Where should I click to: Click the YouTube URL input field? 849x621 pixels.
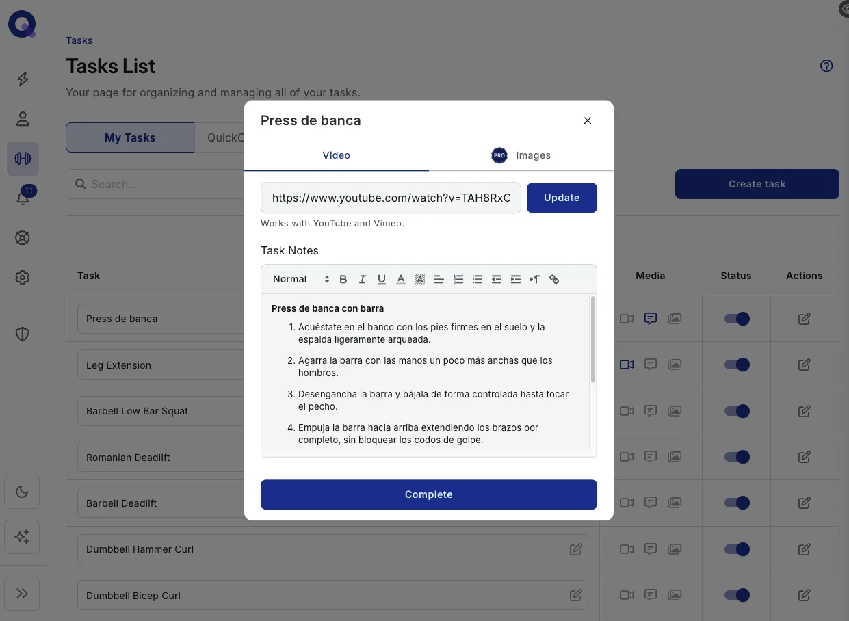click(x=391, y=198)
